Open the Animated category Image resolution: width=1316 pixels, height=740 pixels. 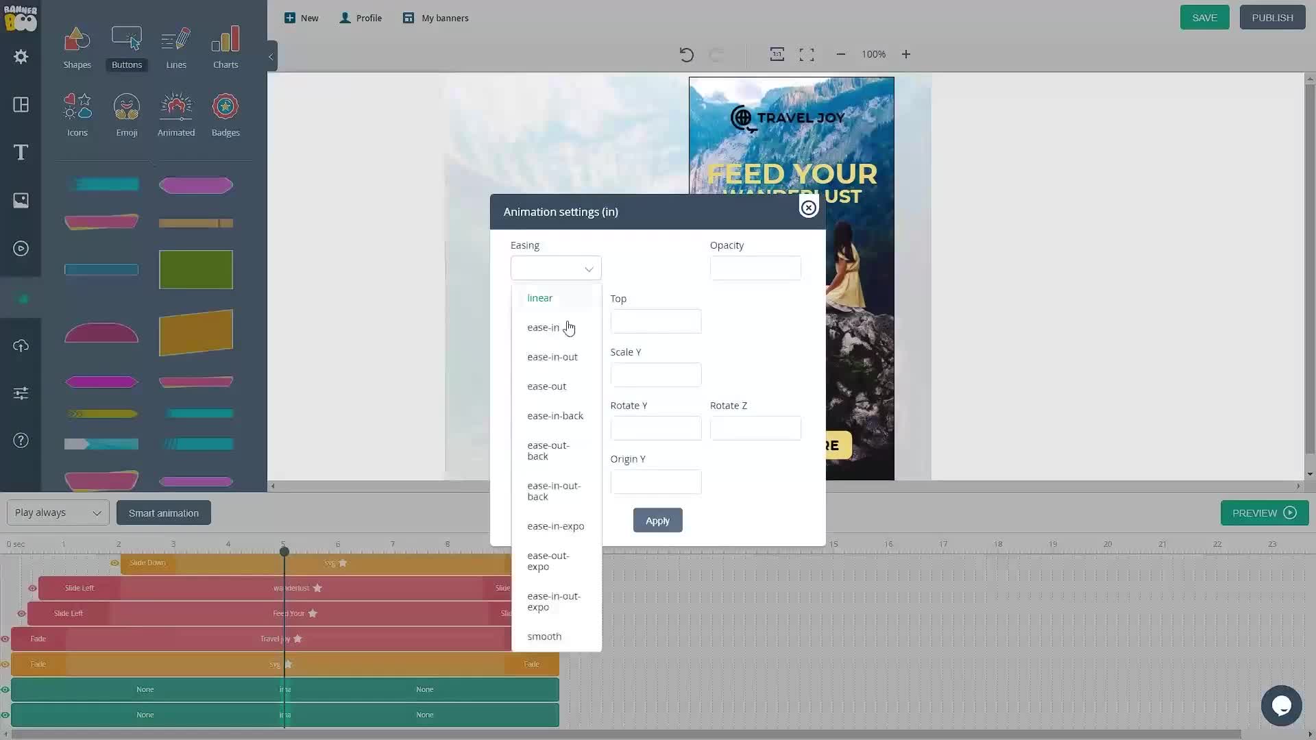point(176,115)
